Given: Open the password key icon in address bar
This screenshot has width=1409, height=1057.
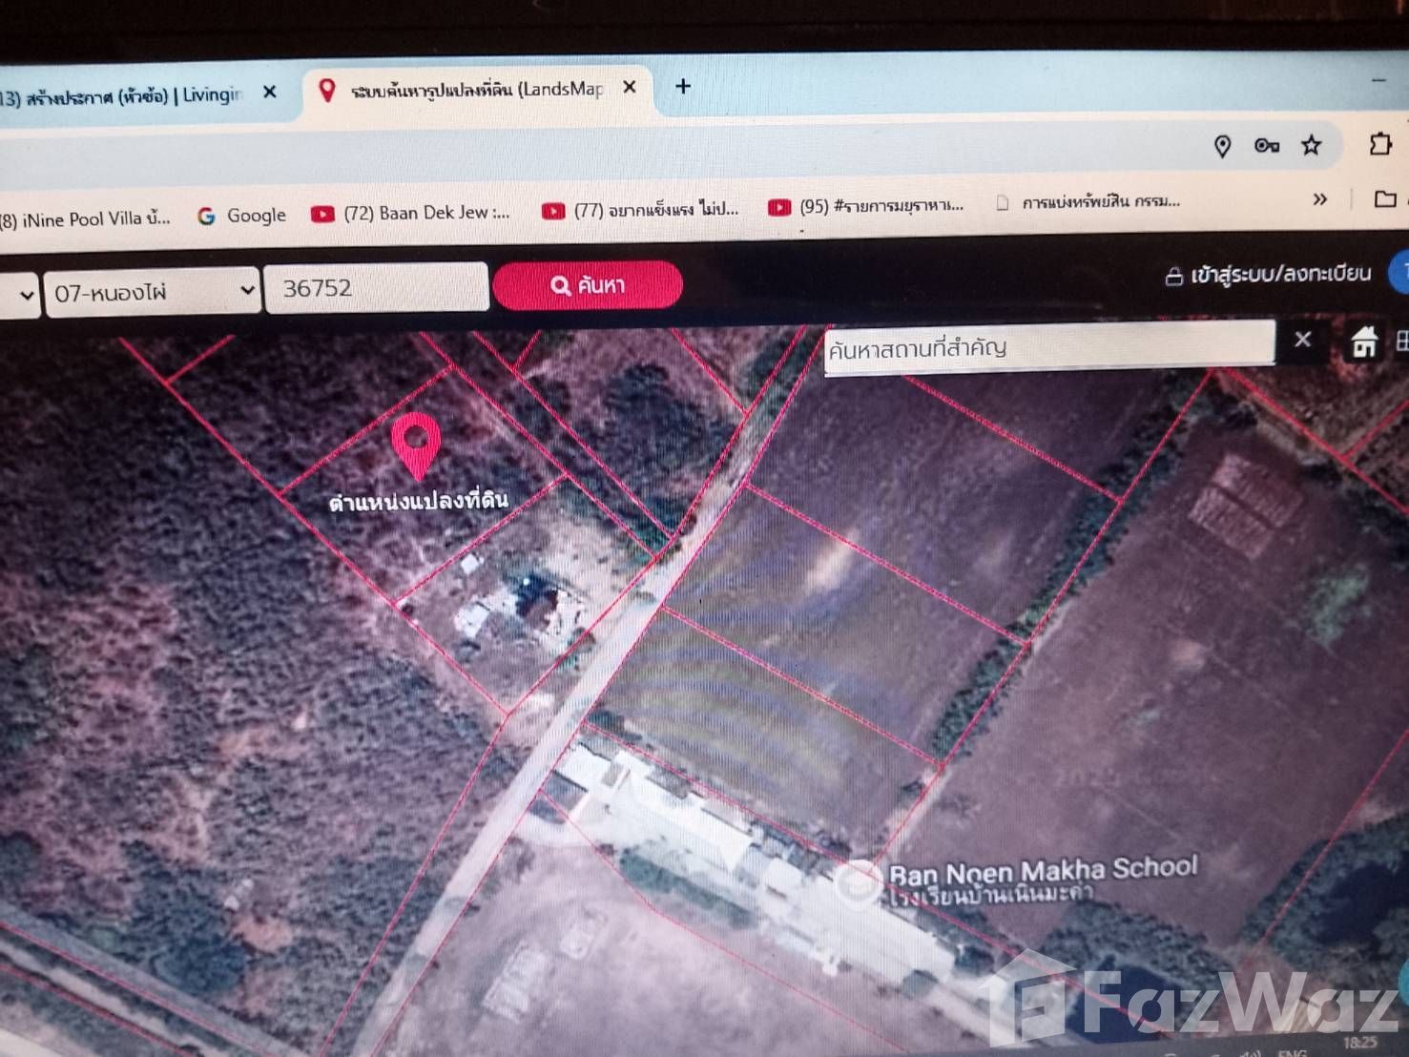Looking at the screenshot, I should (x=1266, y=146).
